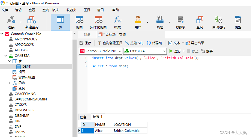Open the 连接 dropdown arrow
251x137 pixels.
click(21, 22)
